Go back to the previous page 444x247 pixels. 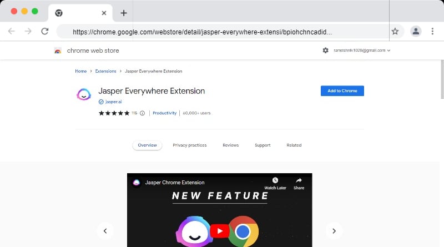[11, 31]
